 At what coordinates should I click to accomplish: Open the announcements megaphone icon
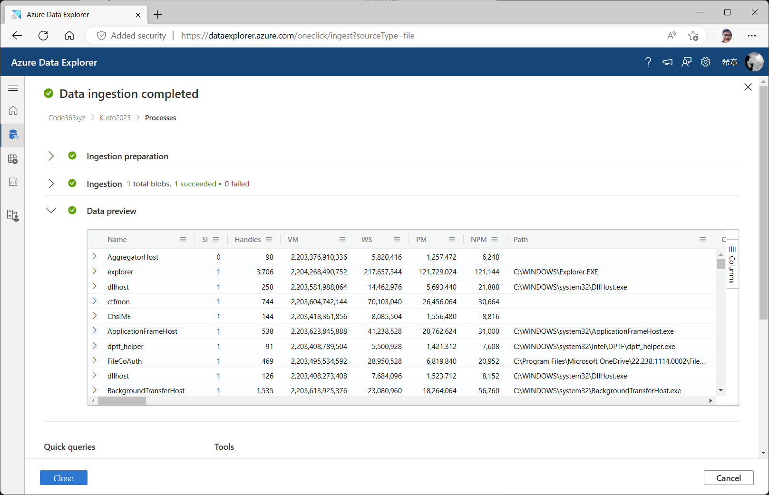(668, 62)
